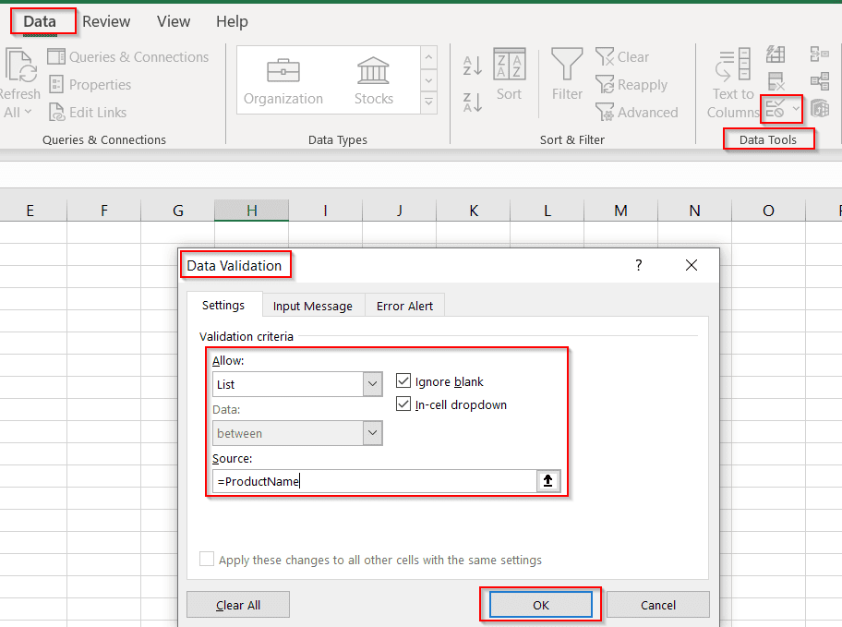Toggle the Ignore blank checkbox
The image size is (842, 627).
click(x=403, y=381)
